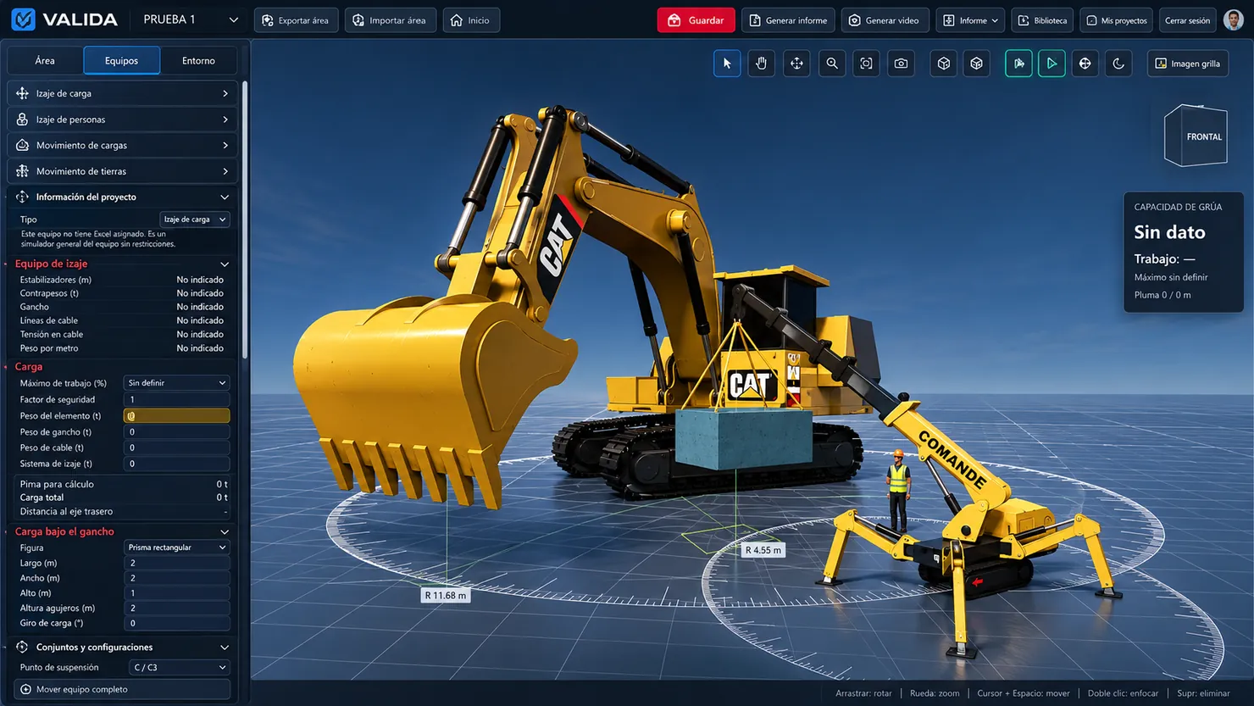Click Generar informe button
Screen dimensions: 1254x706
(788, 20)
